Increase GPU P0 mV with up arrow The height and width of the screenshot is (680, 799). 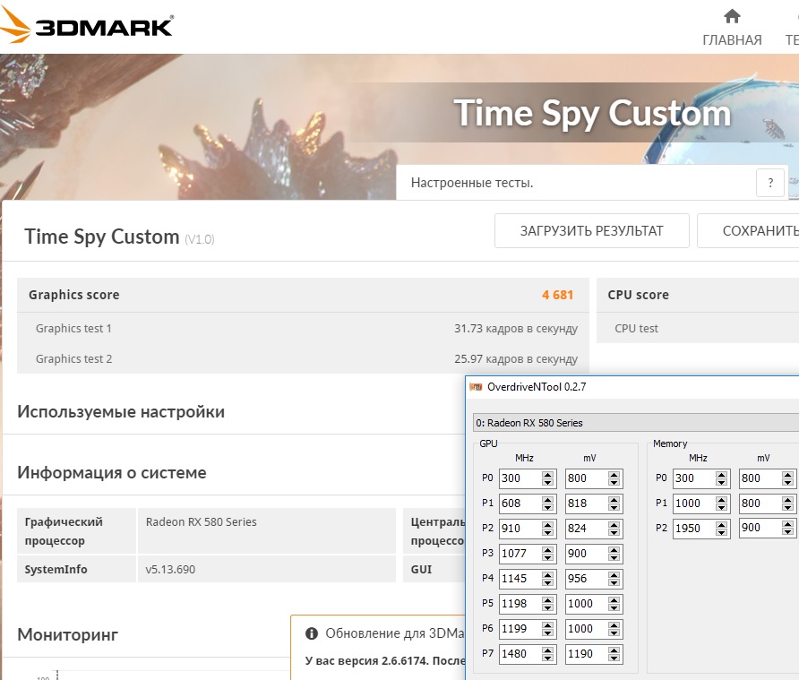click(x=614, y=474)
